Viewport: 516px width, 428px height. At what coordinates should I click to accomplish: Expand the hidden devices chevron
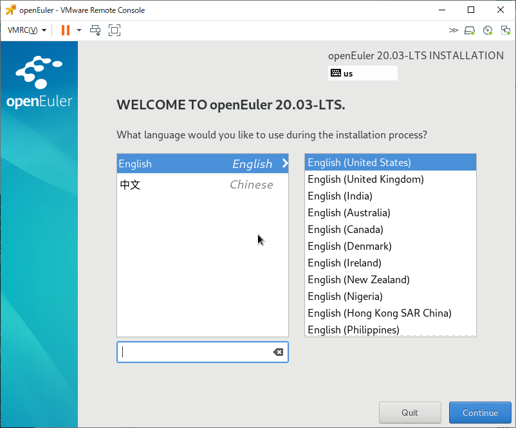pos(453,30)
